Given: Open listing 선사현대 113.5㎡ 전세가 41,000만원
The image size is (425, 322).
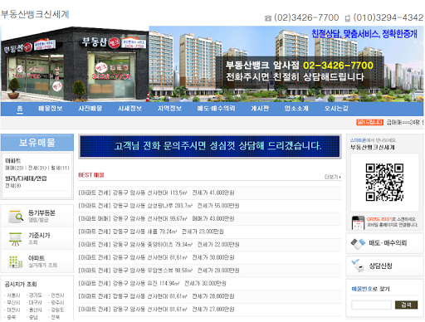Looking at the screenshot, I should (156, 193).
